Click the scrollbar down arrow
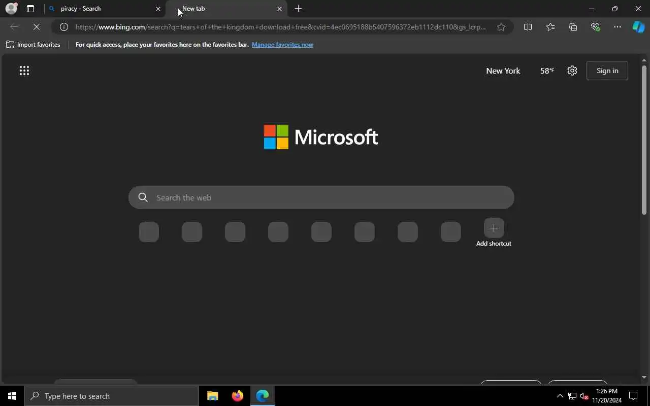The image size is (650, 406). pyautogui.click(x=644, y=377)
